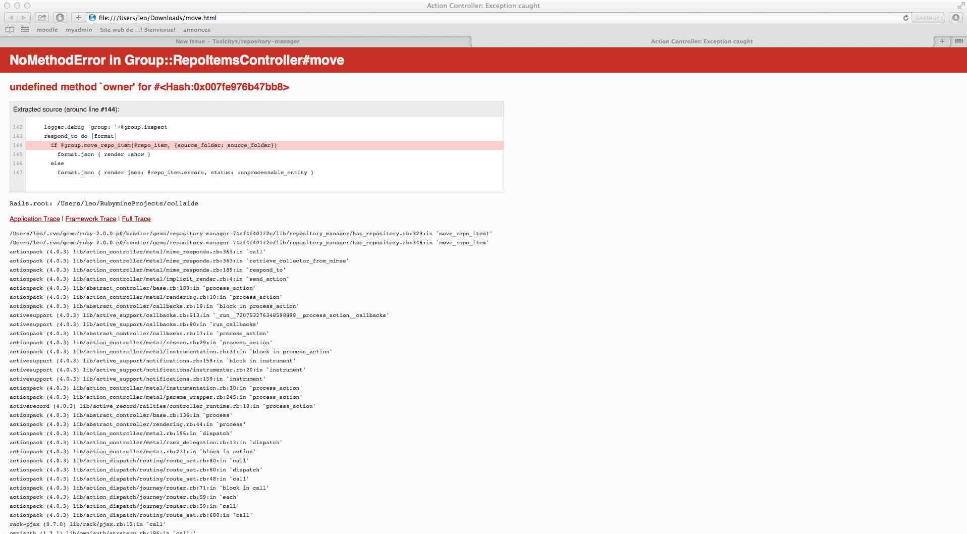
Task: Go back with the browser back arrow
Action: pos(11,18)
